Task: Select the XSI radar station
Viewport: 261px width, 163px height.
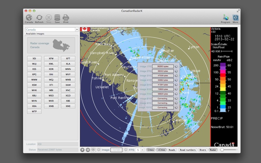Action: click(34, 58)
